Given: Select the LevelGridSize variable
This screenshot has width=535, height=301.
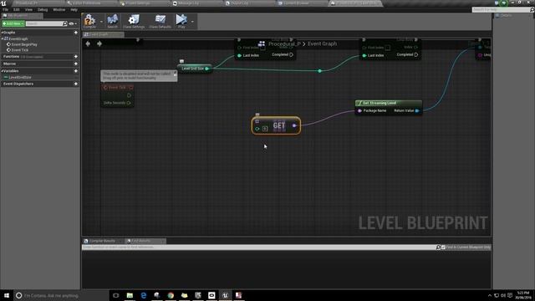Looking at the screenshot, I should (20, 77).
